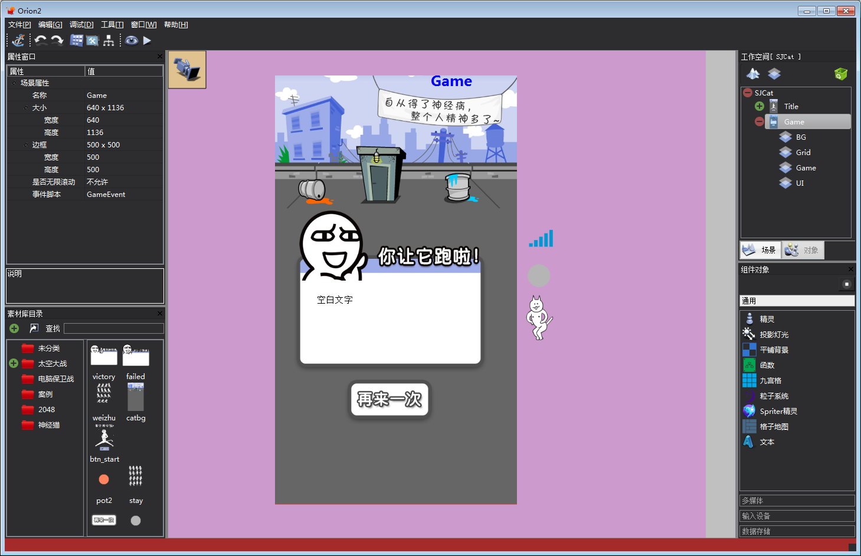Expand the 太空大战 asset folder
This screenshot has height=556, width=861.
tap(14, 364)
